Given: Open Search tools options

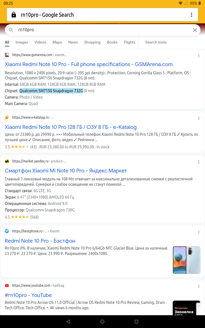Looking at the screenshot, I should coord(156,42).
